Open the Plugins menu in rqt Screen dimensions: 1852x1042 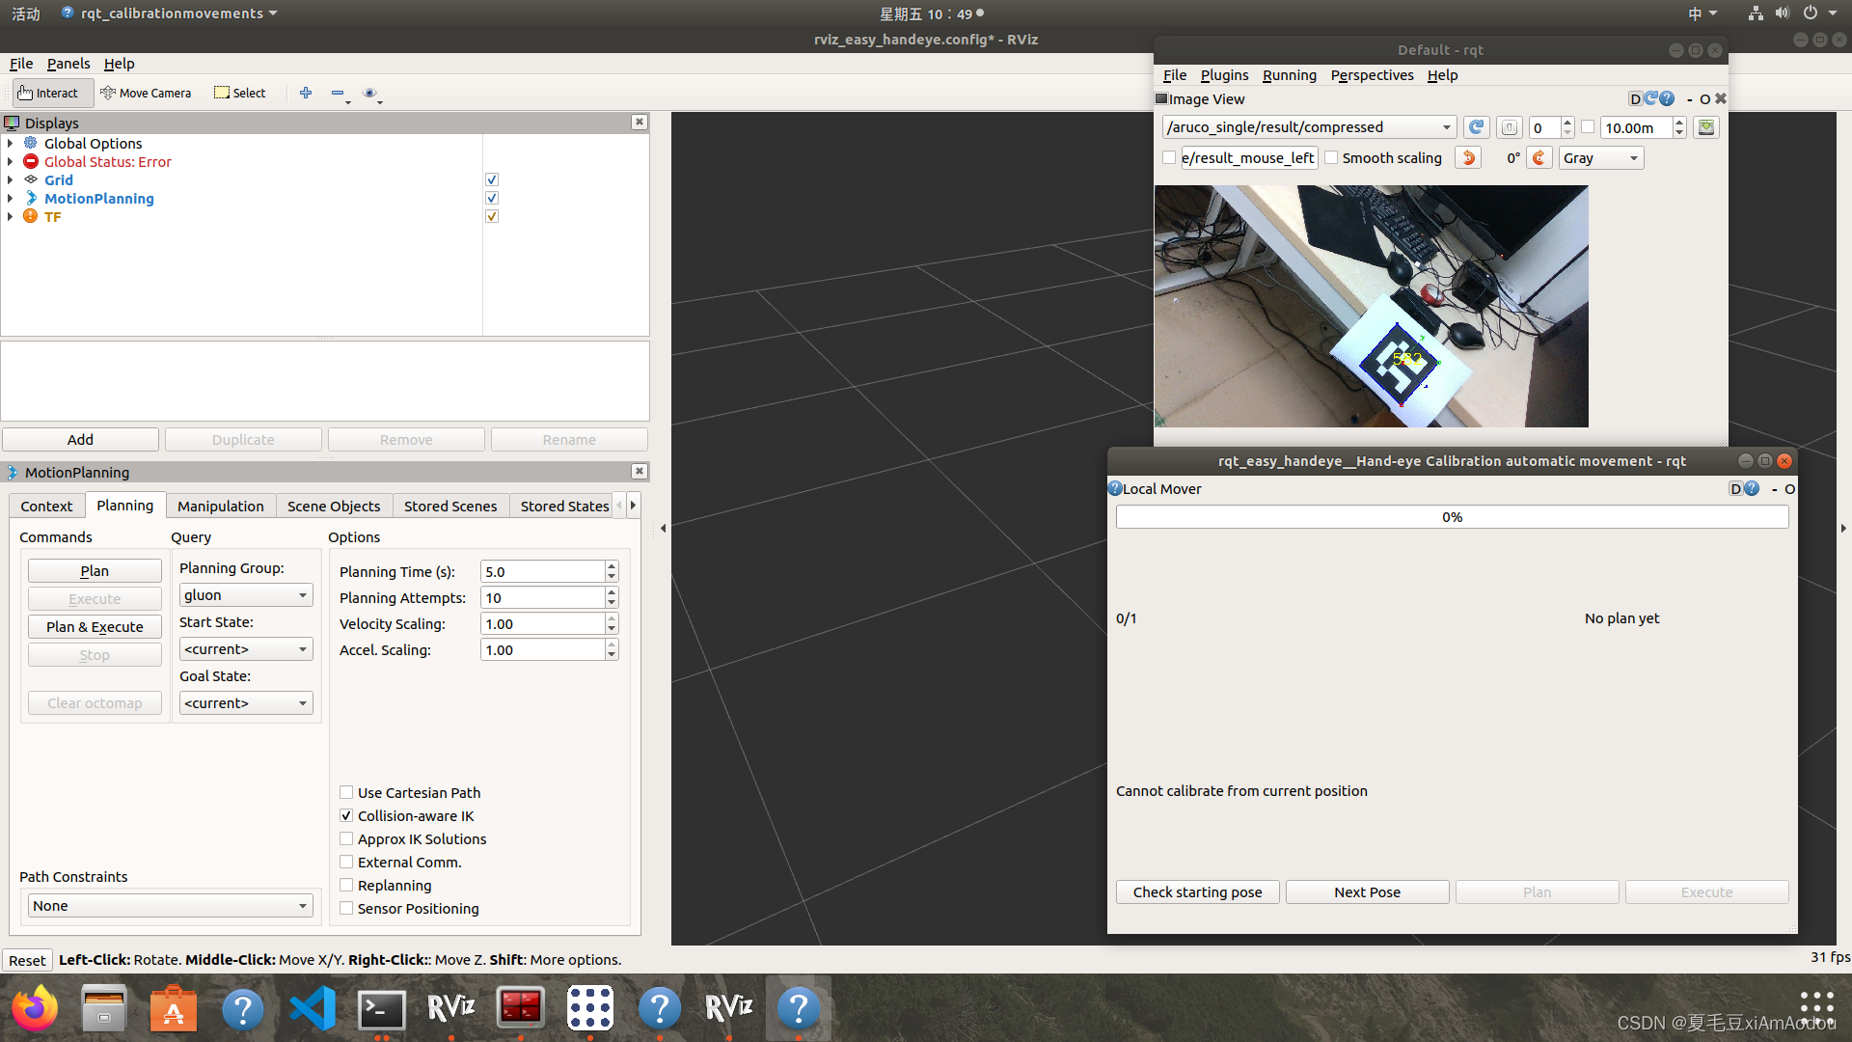pos(1224,75)
